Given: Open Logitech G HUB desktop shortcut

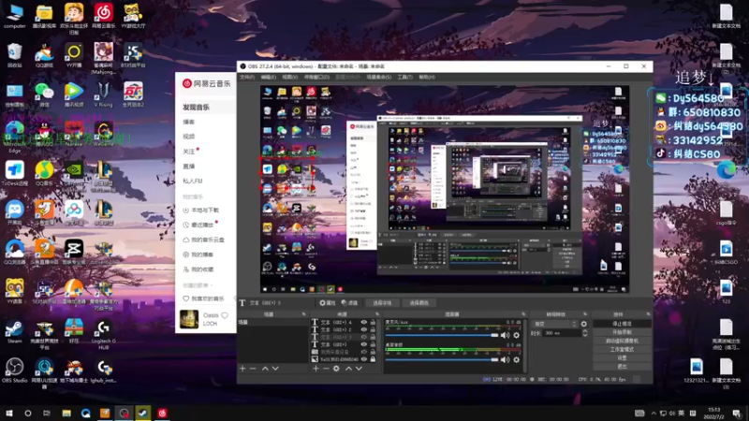Looking at the screenshot, I should click(103, 334).
